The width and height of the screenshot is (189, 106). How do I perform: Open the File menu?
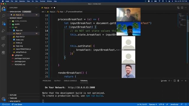(12, 1)
